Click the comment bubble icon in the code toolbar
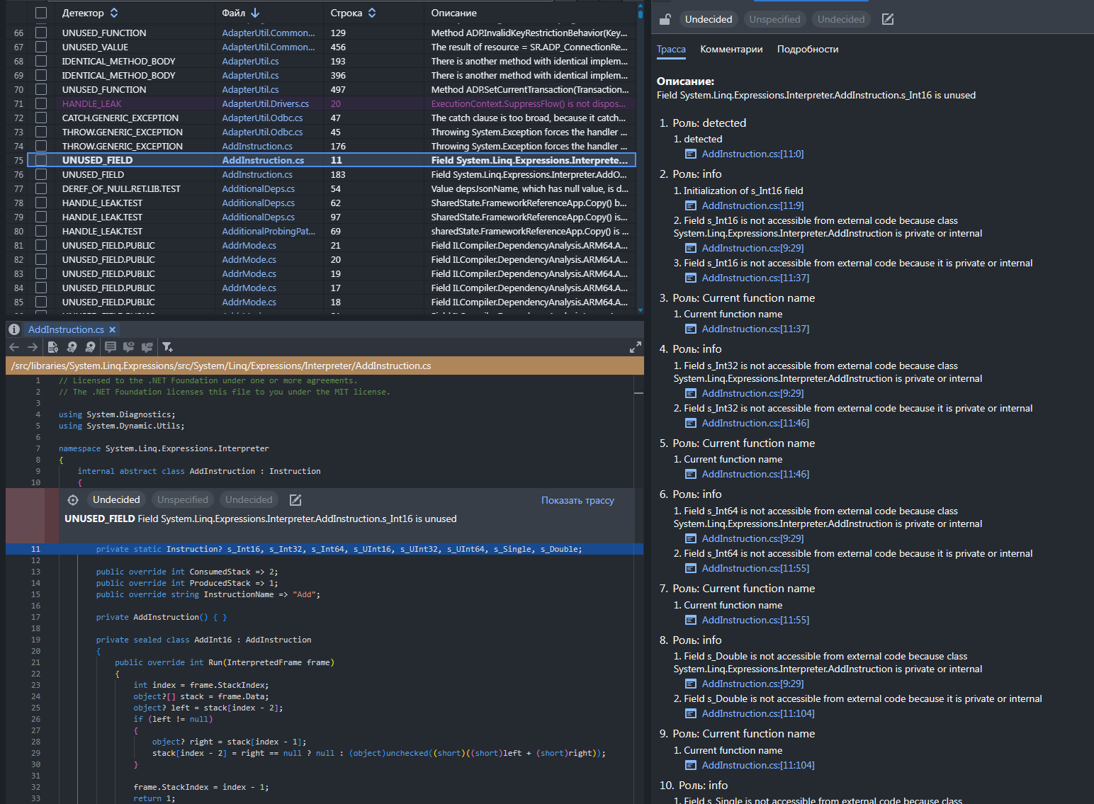Viewport: 1094px width, 804px height. (111, 347)
